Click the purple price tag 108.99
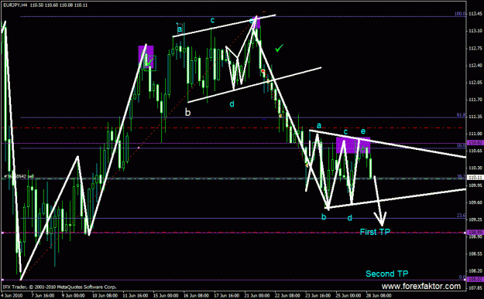 click(x=475, y=233)
